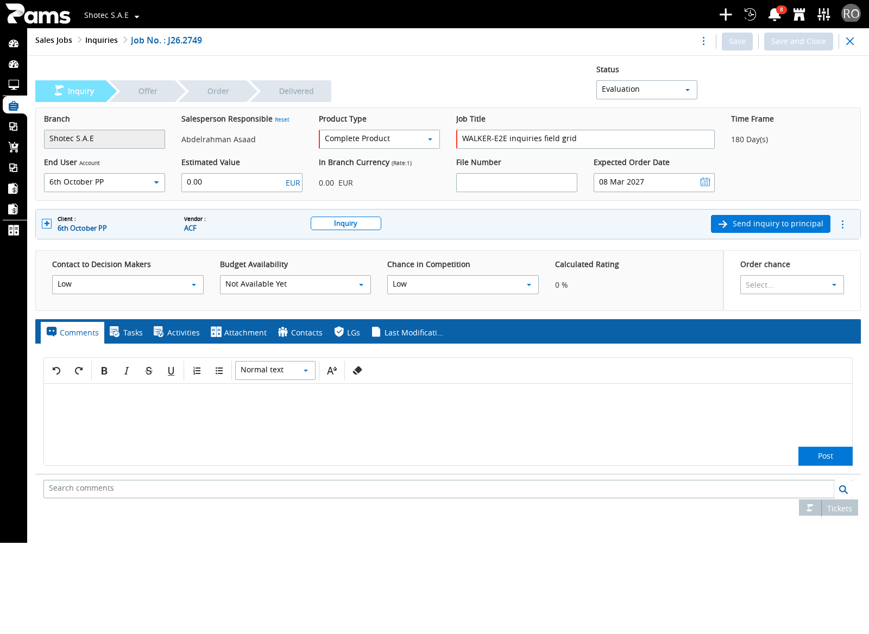Click the plus add-new icon in top bar
Screen dimensions: 869x634
[726, 15]
